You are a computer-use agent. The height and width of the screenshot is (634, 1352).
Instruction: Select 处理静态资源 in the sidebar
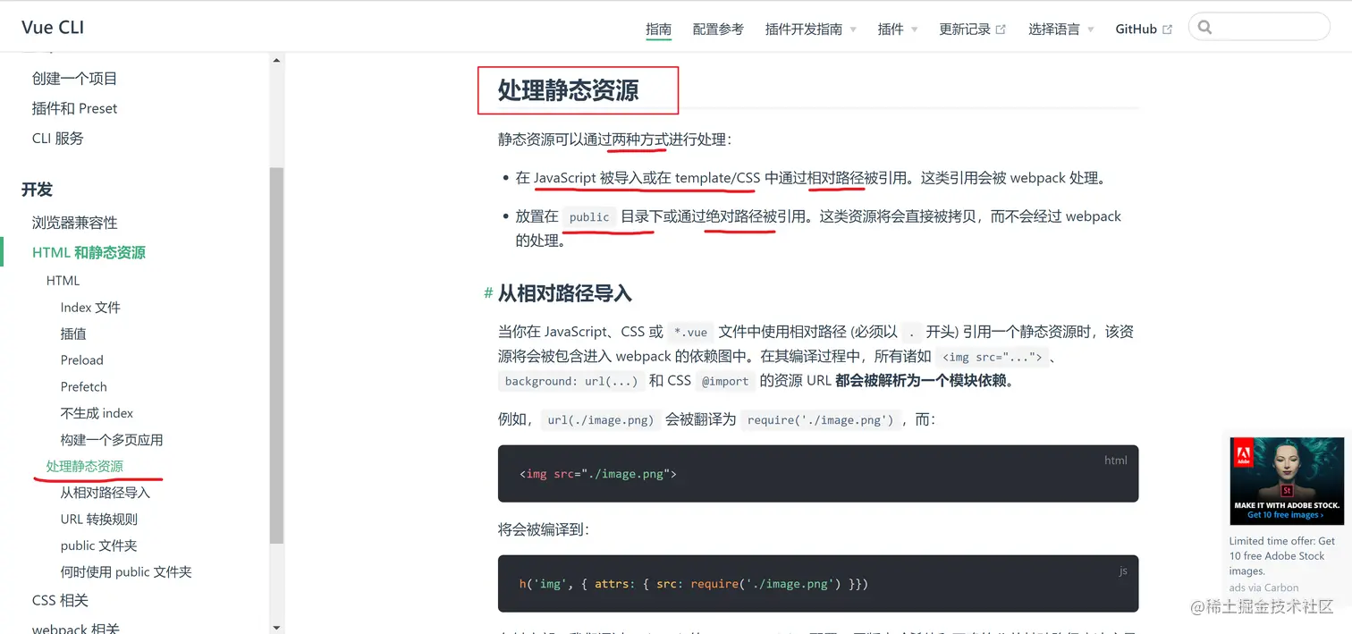coord(85,466)
